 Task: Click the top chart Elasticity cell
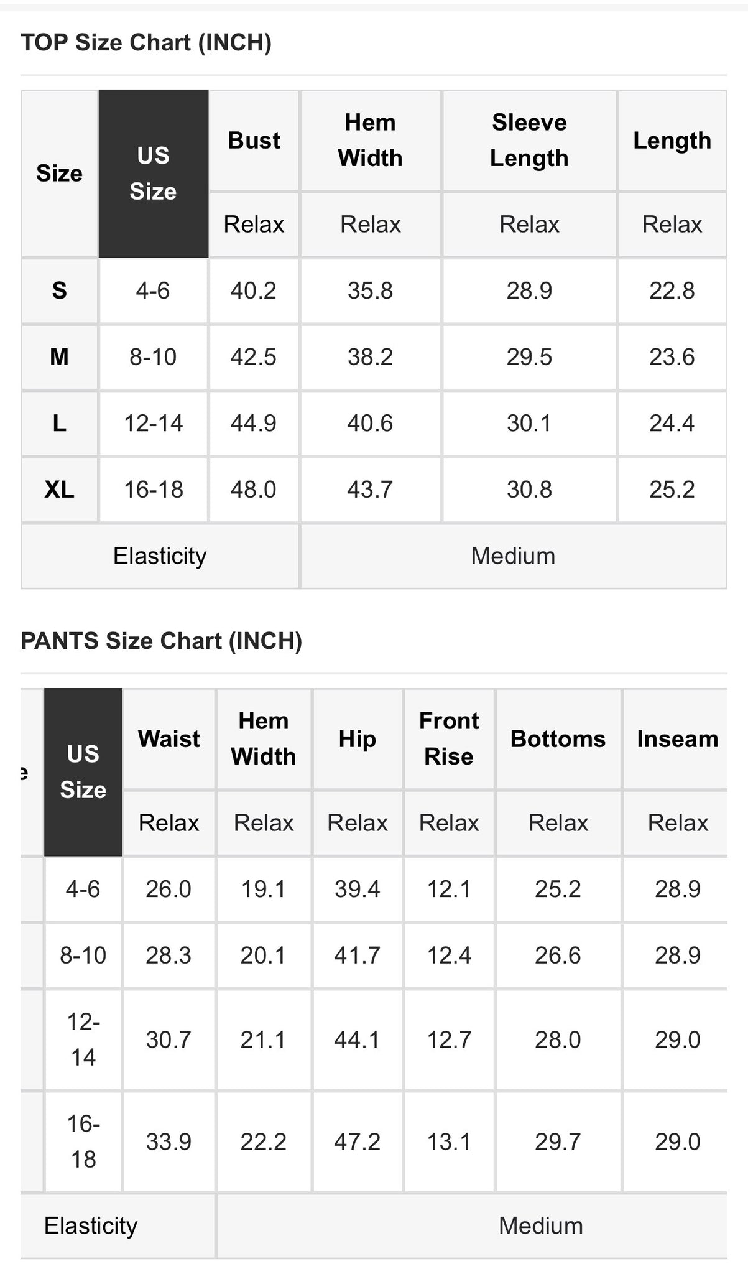point(160,556)
